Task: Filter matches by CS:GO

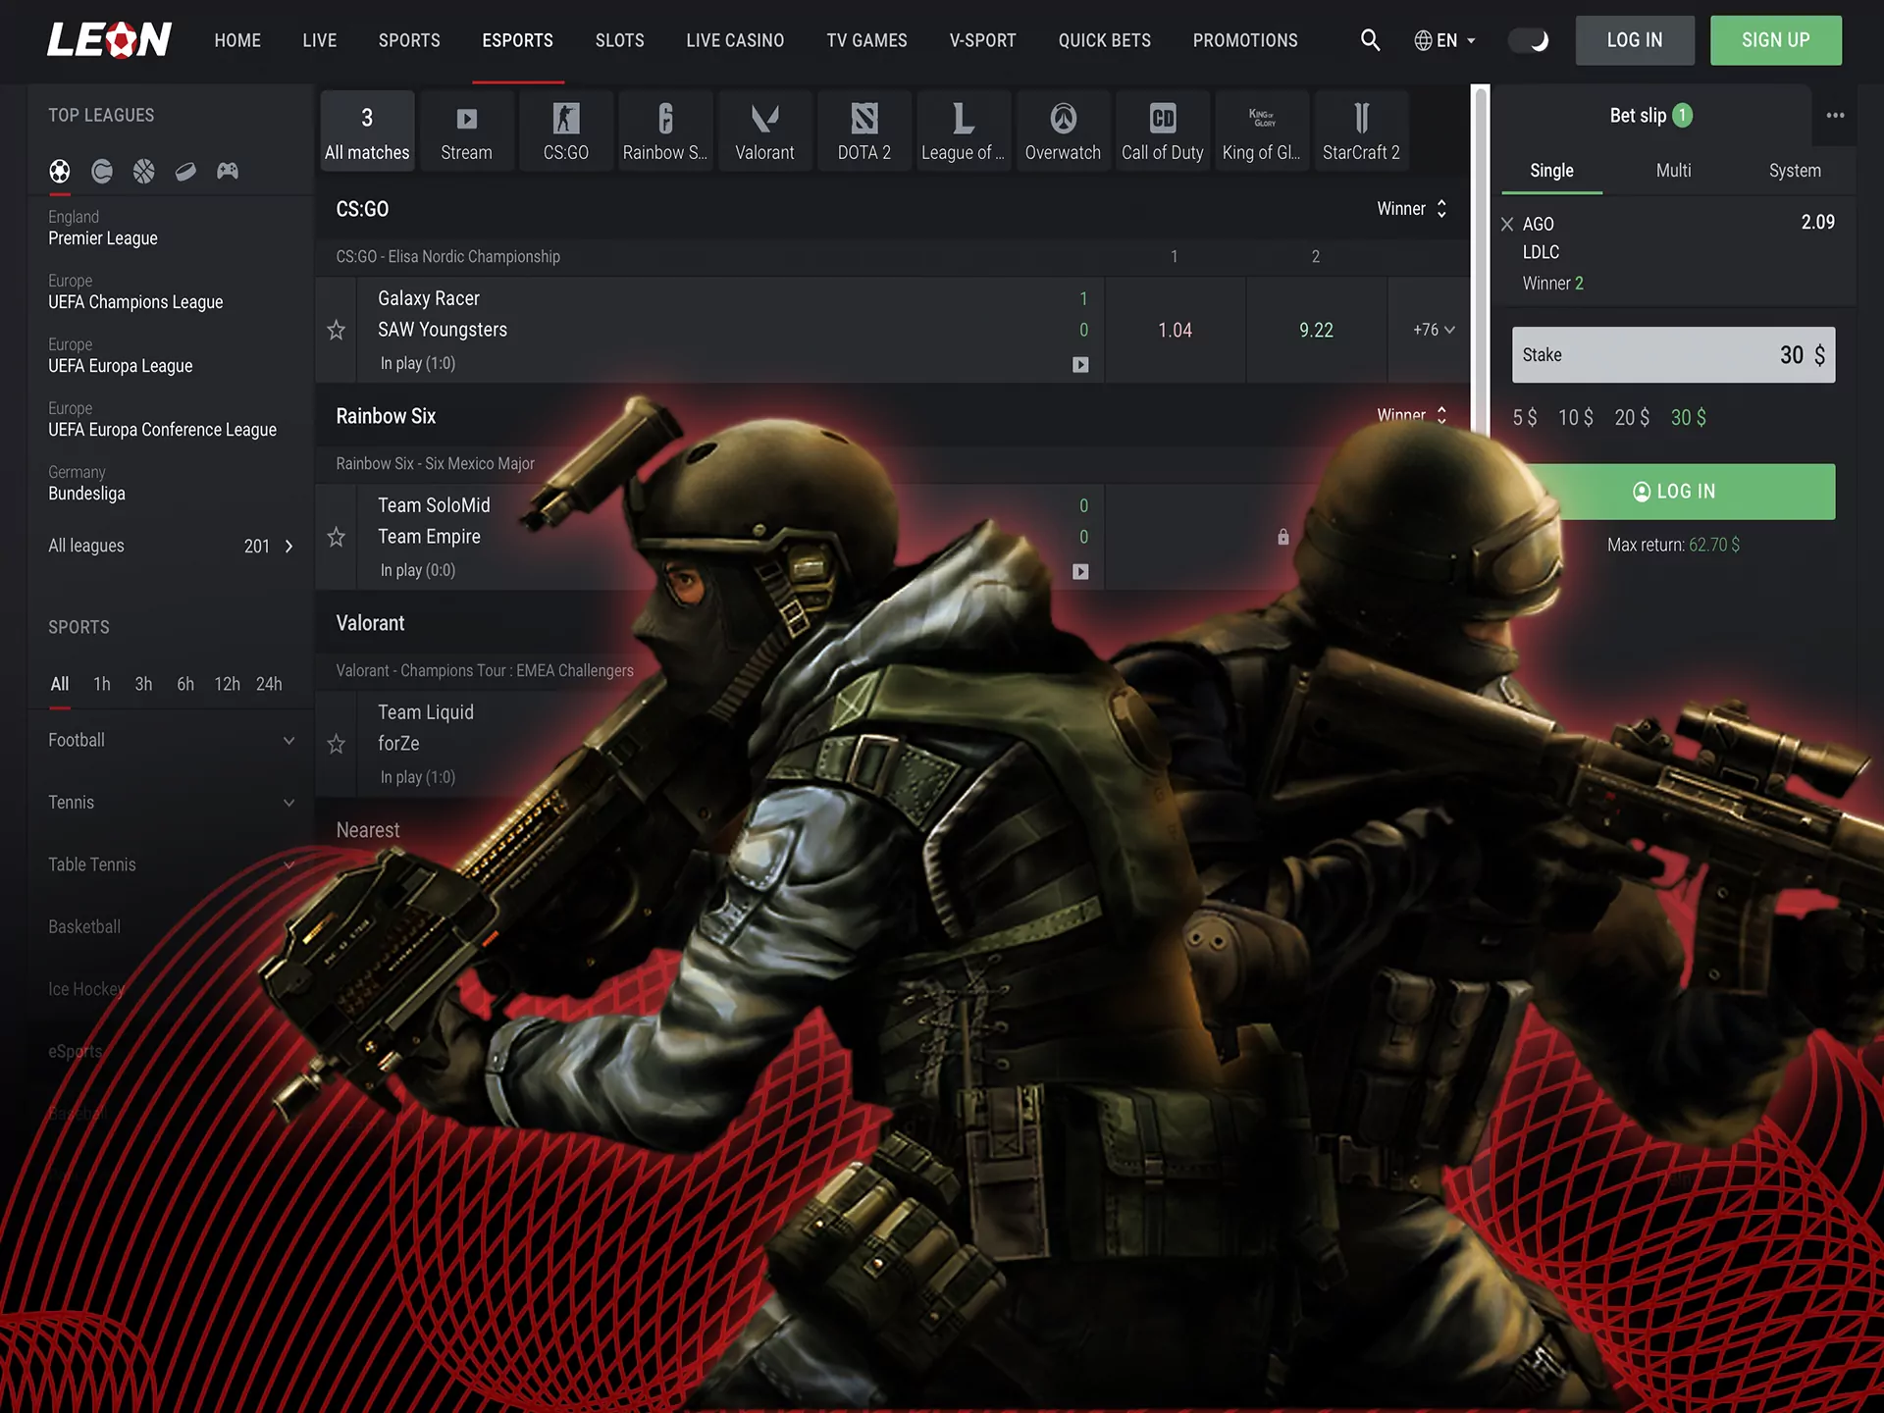Action: tap(566, 131)
